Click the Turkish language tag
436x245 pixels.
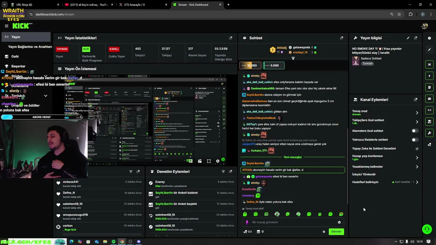(x=367, y=64)
